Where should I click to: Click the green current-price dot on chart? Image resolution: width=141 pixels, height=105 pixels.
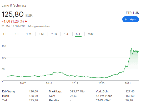click(138, 51)
